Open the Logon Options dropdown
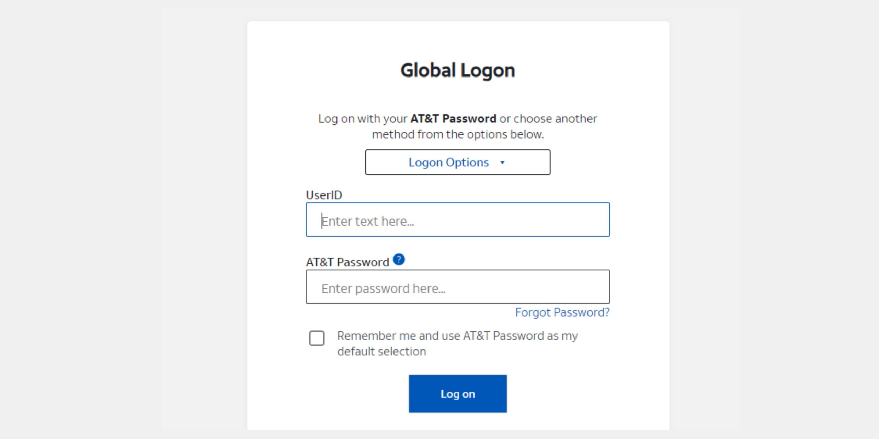879x439 pixels. (458, 162)
